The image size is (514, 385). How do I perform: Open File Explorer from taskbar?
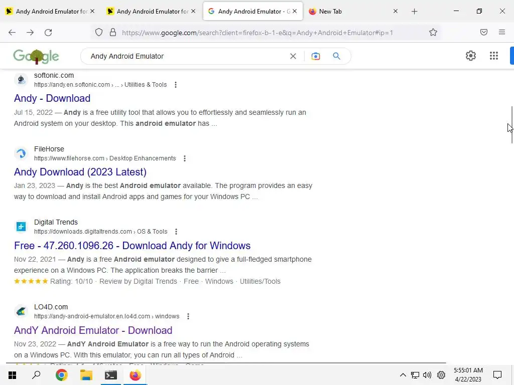coord(86,375)
